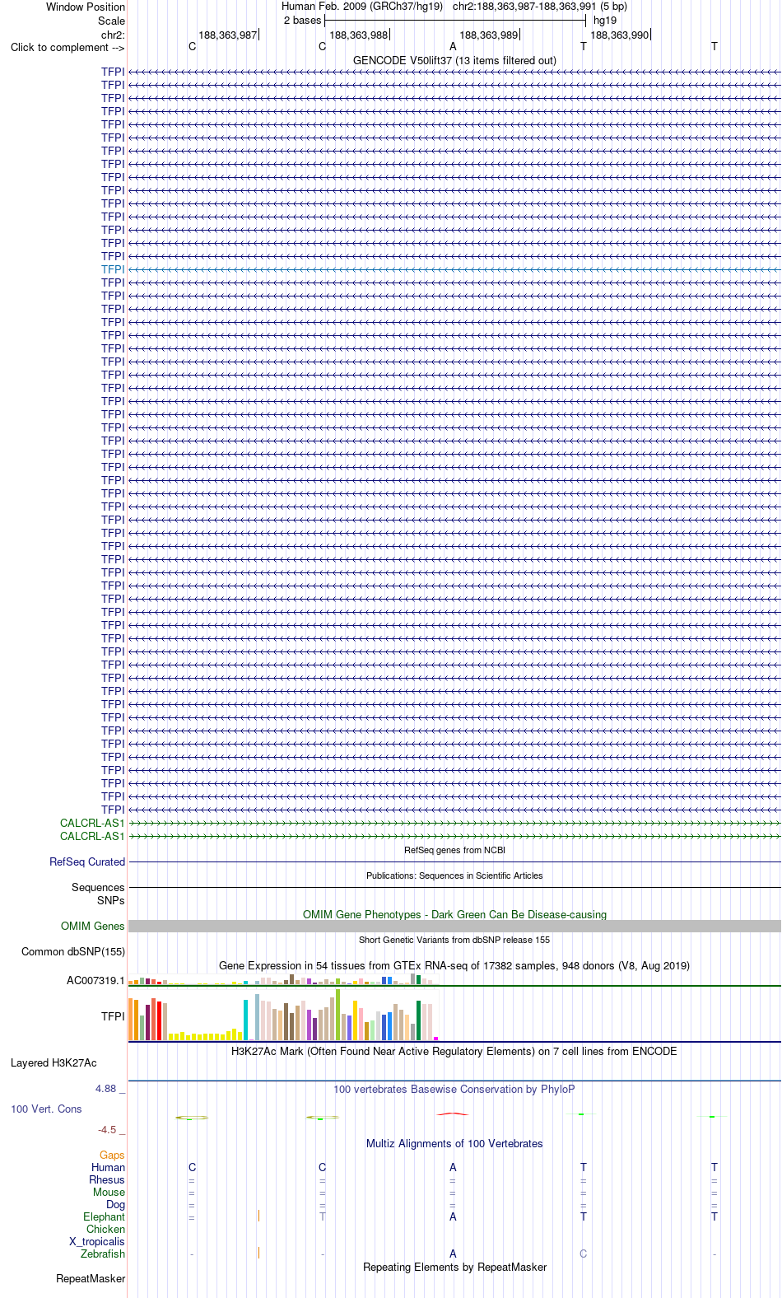Click the 'Elephant' alignment row label
This screenshot has width=782, height=1298.
coord(104,1216)
